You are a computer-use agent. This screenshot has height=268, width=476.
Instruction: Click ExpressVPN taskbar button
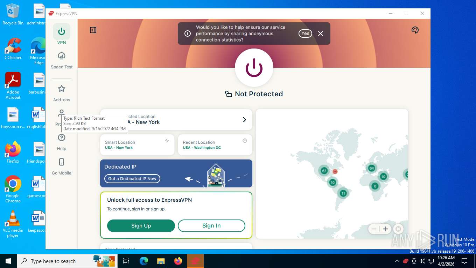195,261
